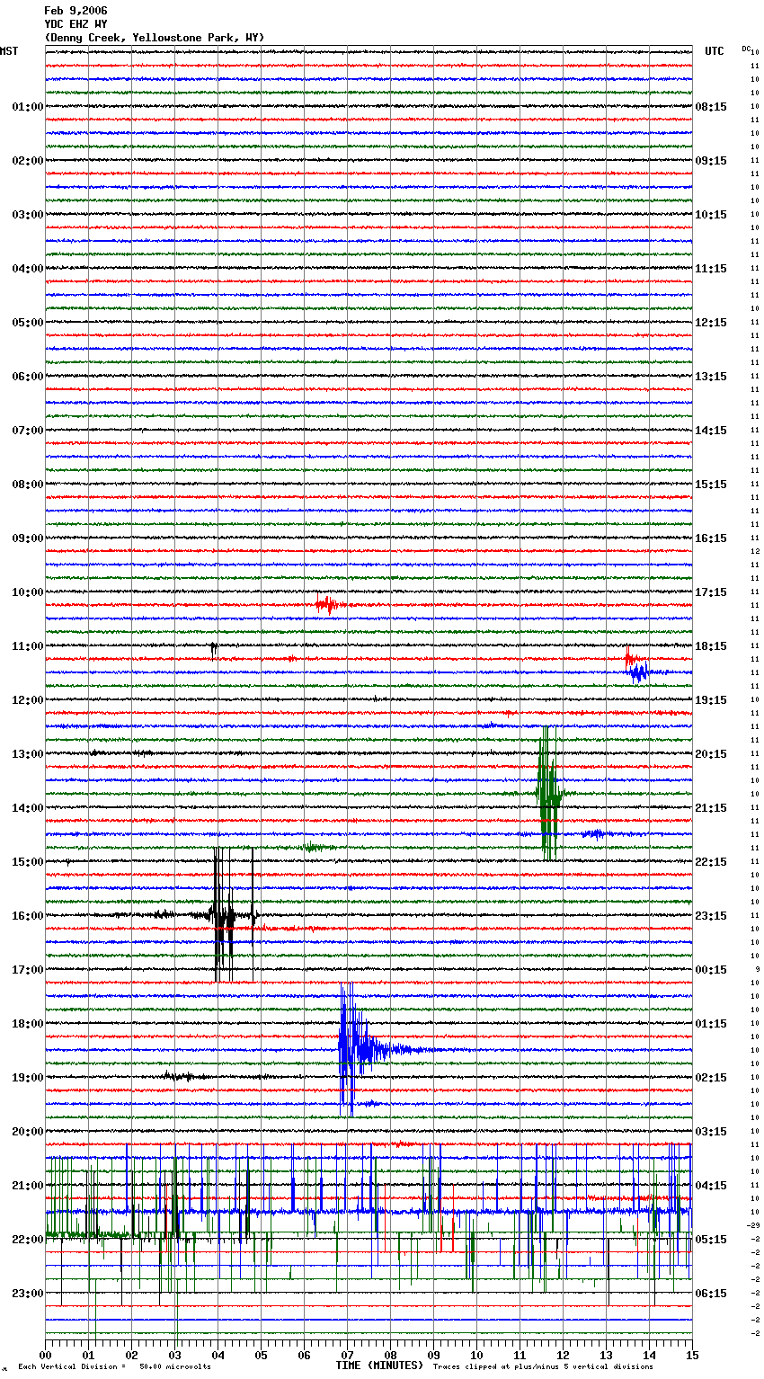Image resolution: width=764 pixels, height=1379 pixels.
Task: Click the '18:15' UTC time label
Action: point(711,646)
